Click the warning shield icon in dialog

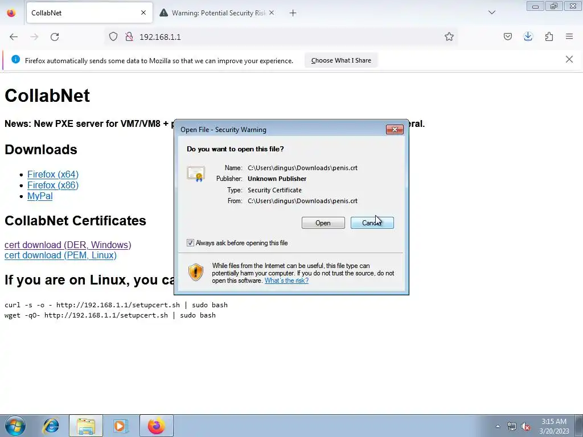coord(196,273)
